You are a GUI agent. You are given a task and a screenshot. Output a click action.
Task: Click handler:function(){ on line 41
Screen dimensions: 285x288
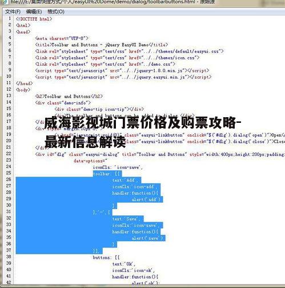[x=135, y=277]
